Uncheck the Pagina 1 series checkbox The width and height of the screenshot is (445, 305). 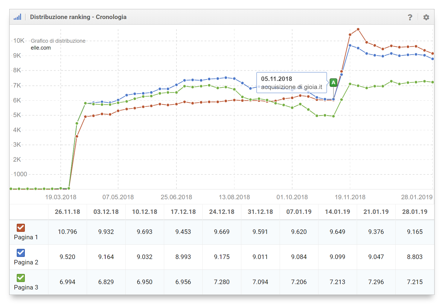pos(21,228)
